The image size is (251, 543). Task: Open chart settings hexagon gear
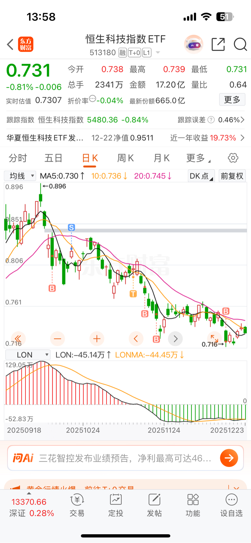coord(233,158)
